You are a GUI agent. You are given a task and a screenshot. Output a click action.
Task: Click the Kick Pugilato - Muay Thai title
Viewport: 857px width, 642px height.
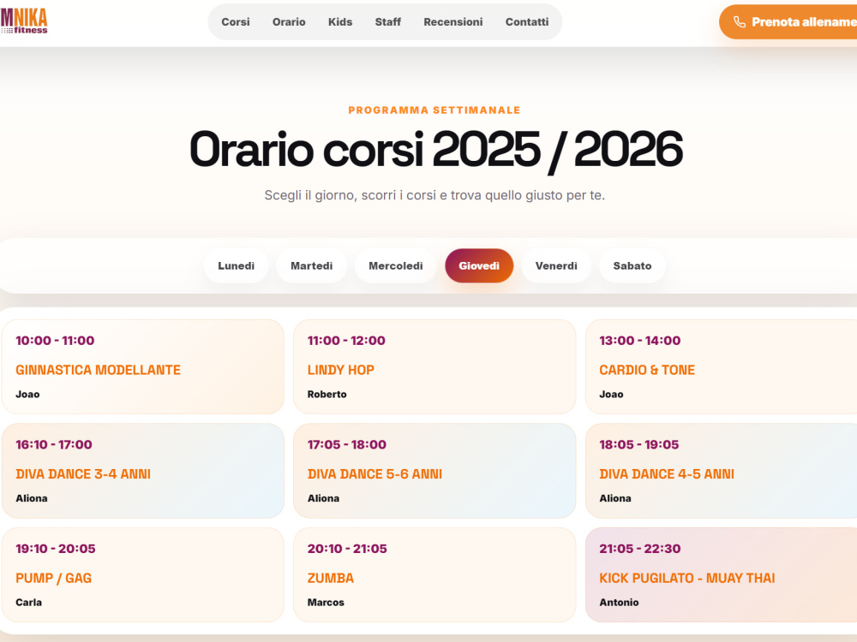(x=687, y=578)
